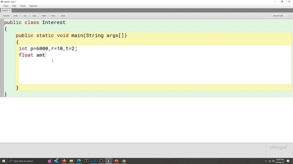Image resolution: width=293 pixels, height=164 pixels.
Task: Click the active BlueJ taskbar icon
Action: tap(109, 161)
